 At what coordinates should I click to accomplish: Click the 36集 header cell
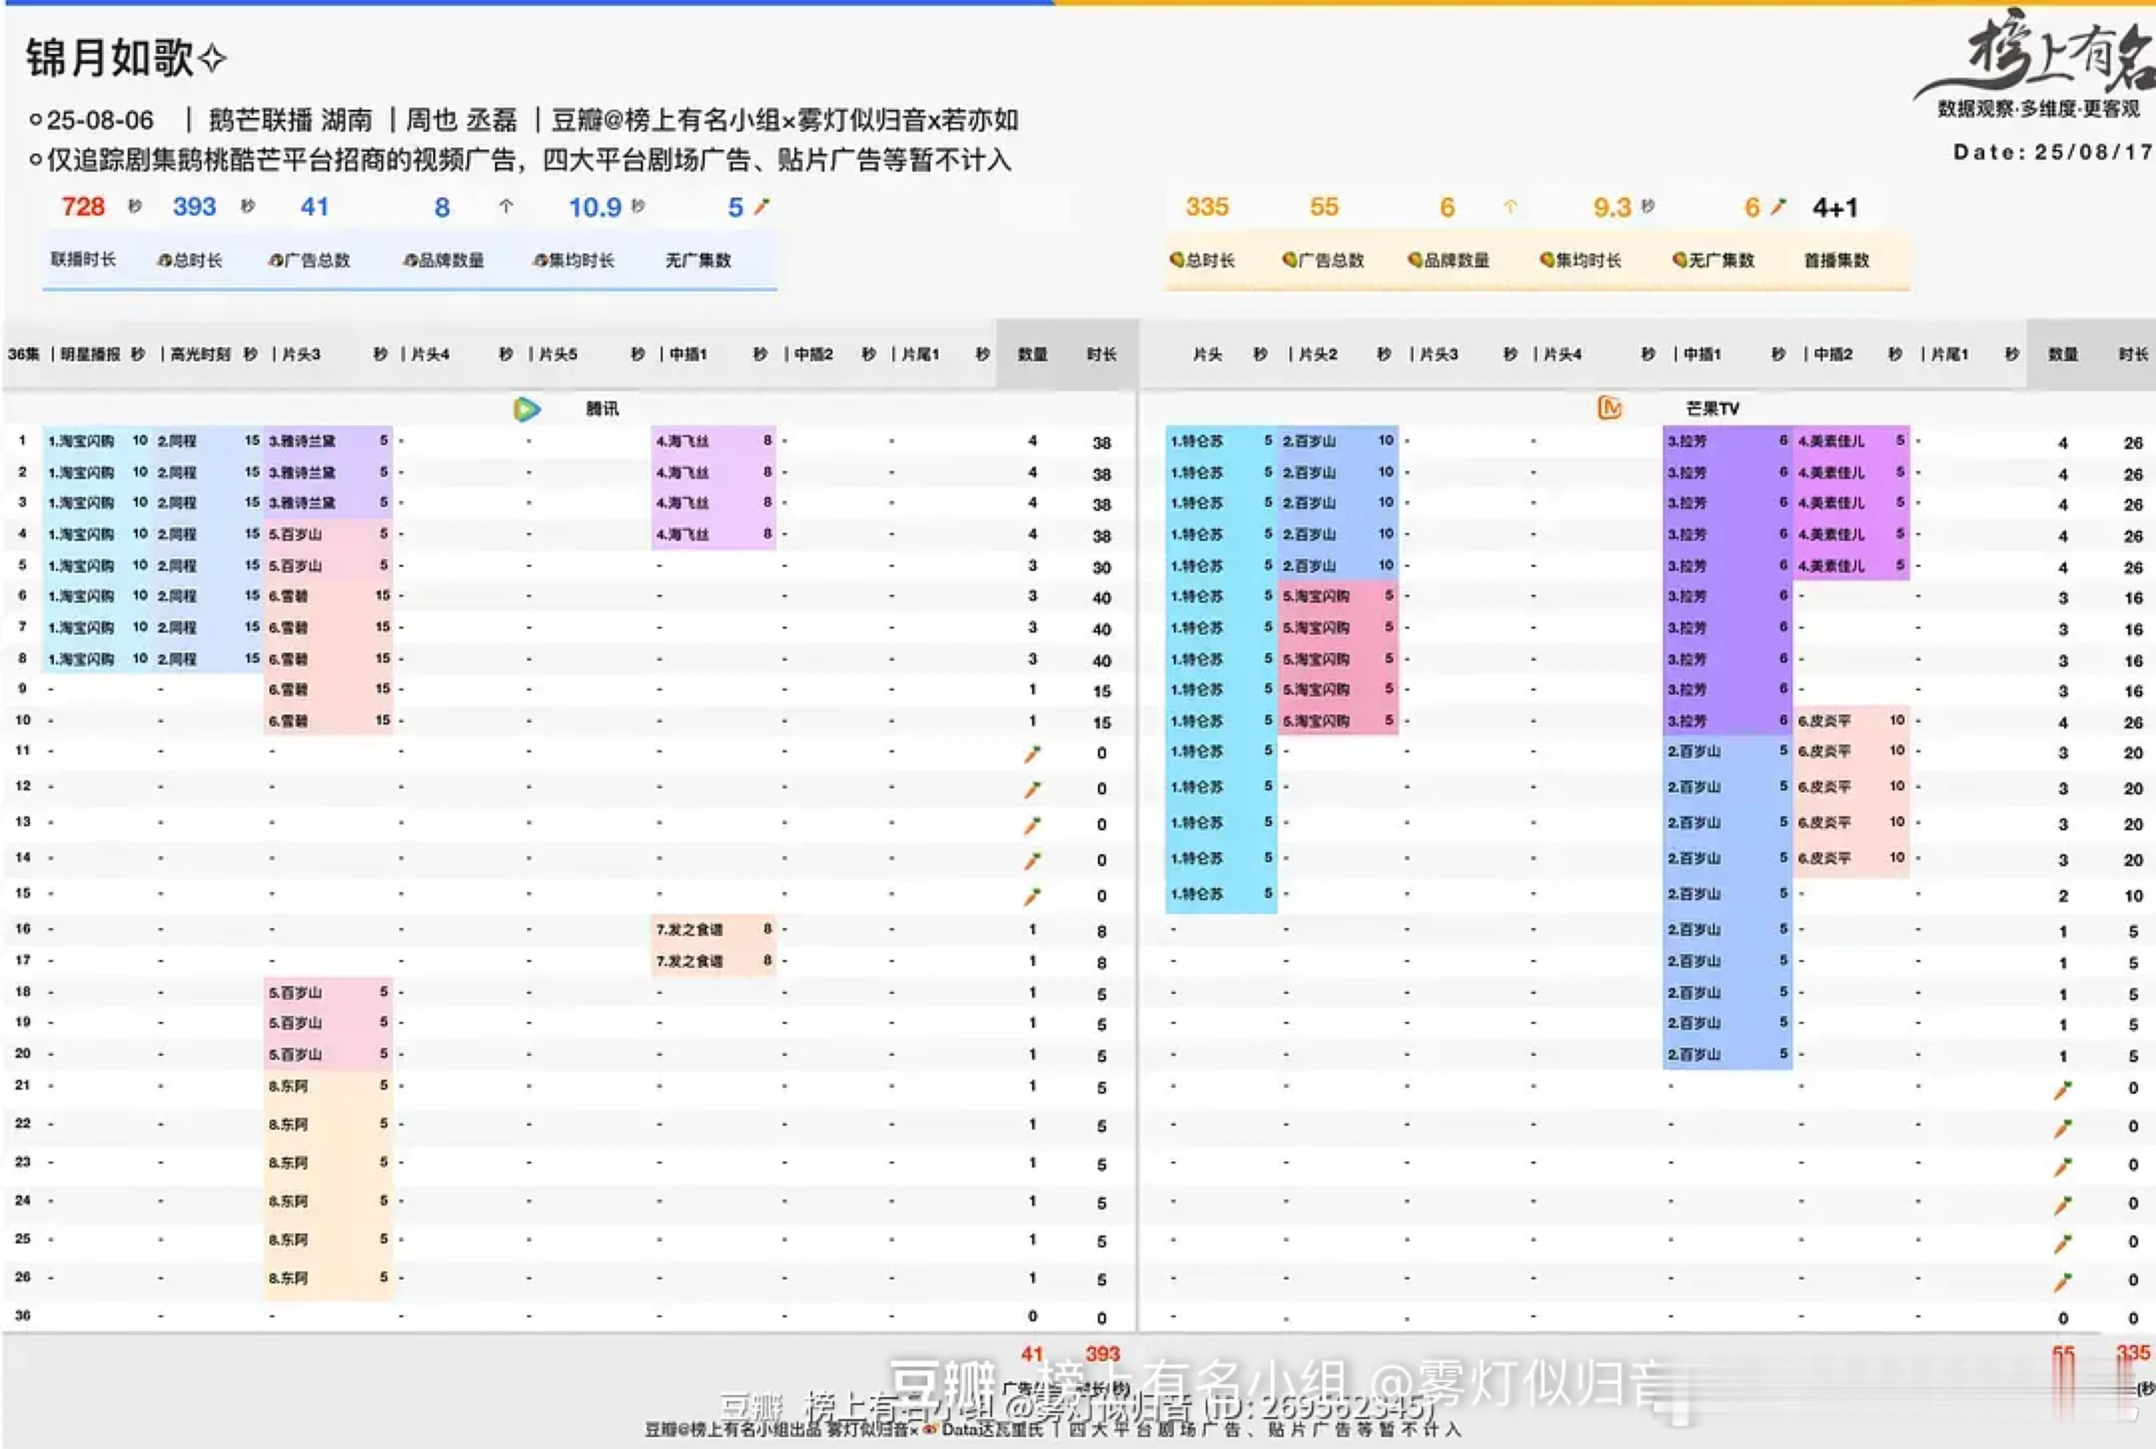23,354
